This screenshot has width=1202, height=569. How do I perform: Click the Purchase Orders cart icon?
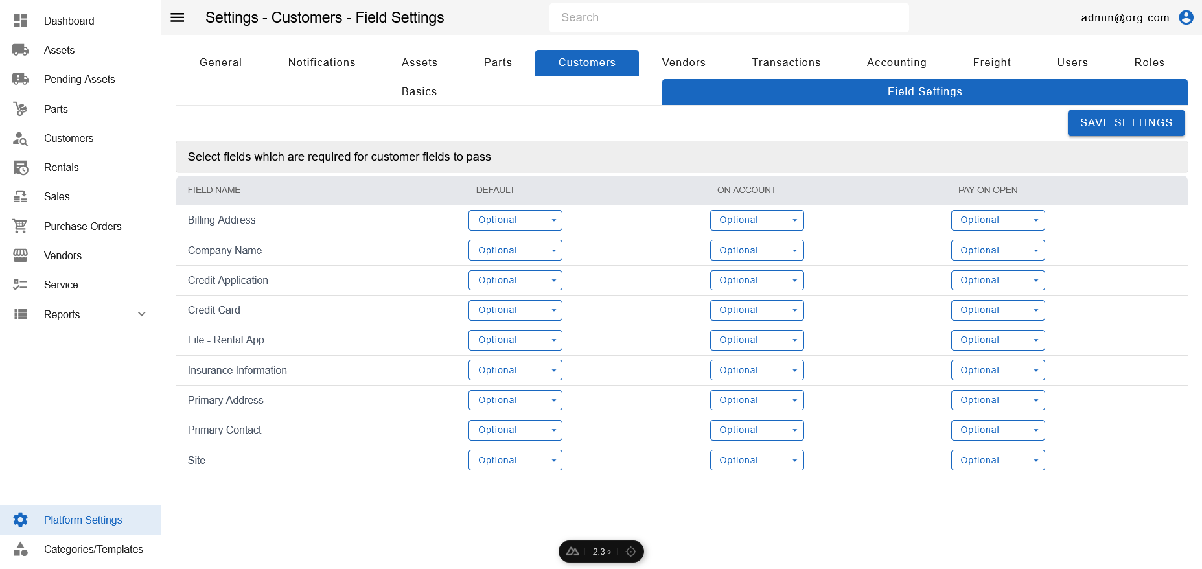(21, 226)
